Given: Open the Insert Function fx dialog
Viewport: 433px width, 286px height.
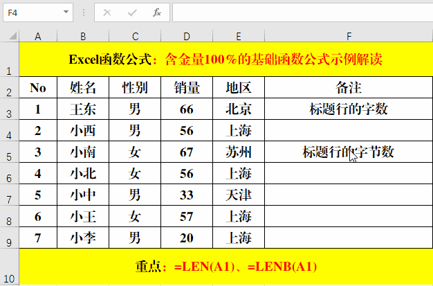Looking at the screenshot, I should (157, 12).
